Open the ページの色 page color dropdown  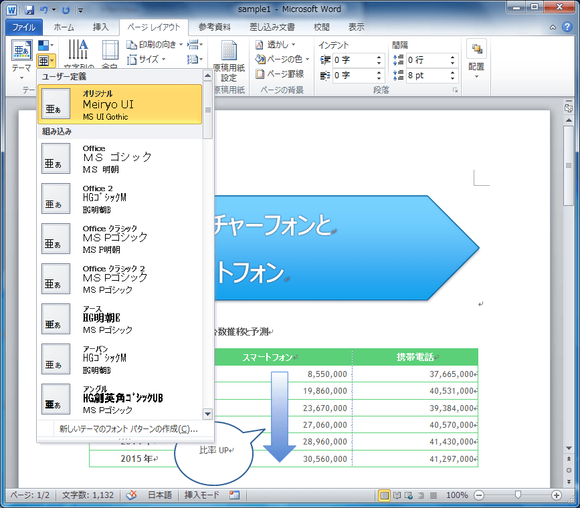[x=282, y=59]
